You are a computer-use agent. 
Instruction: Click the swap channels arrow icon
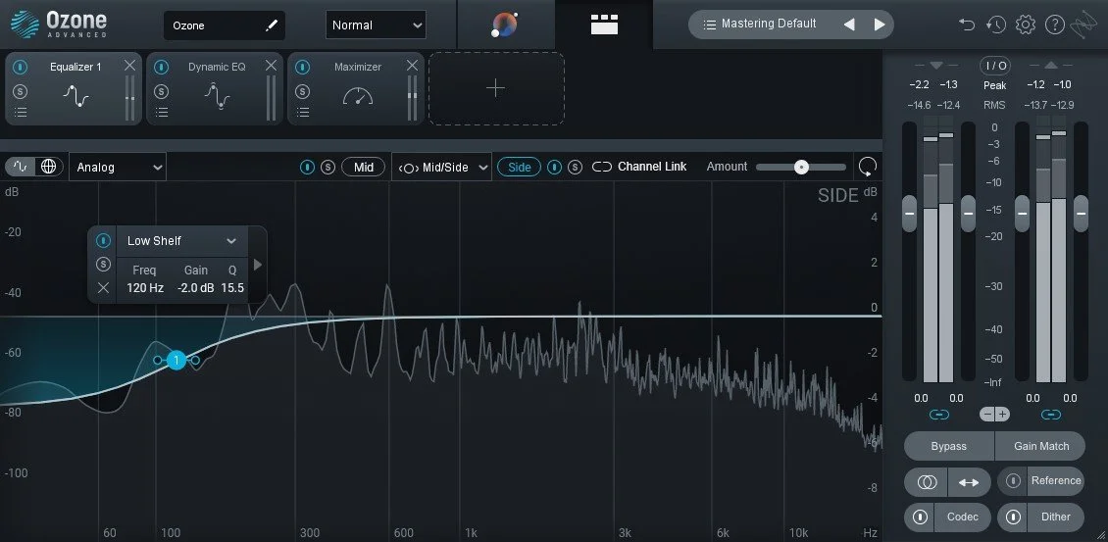tap(969, 482)
